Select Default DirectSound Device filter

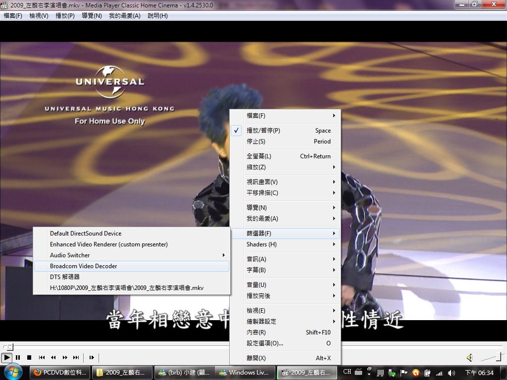click(132, 234)
